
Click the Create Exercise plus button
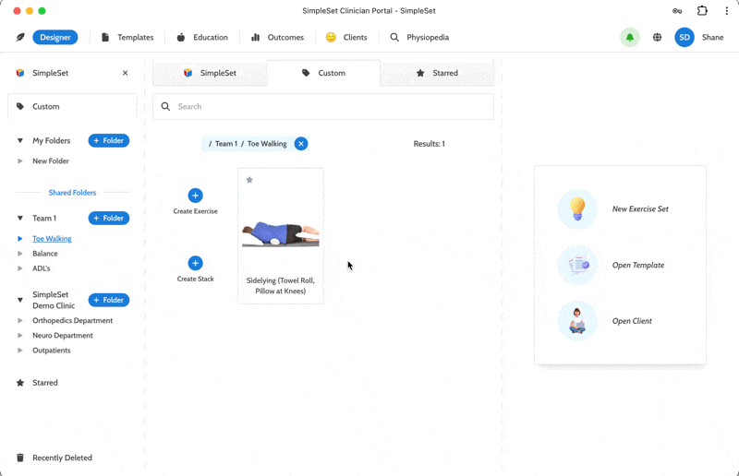[195, 196]
